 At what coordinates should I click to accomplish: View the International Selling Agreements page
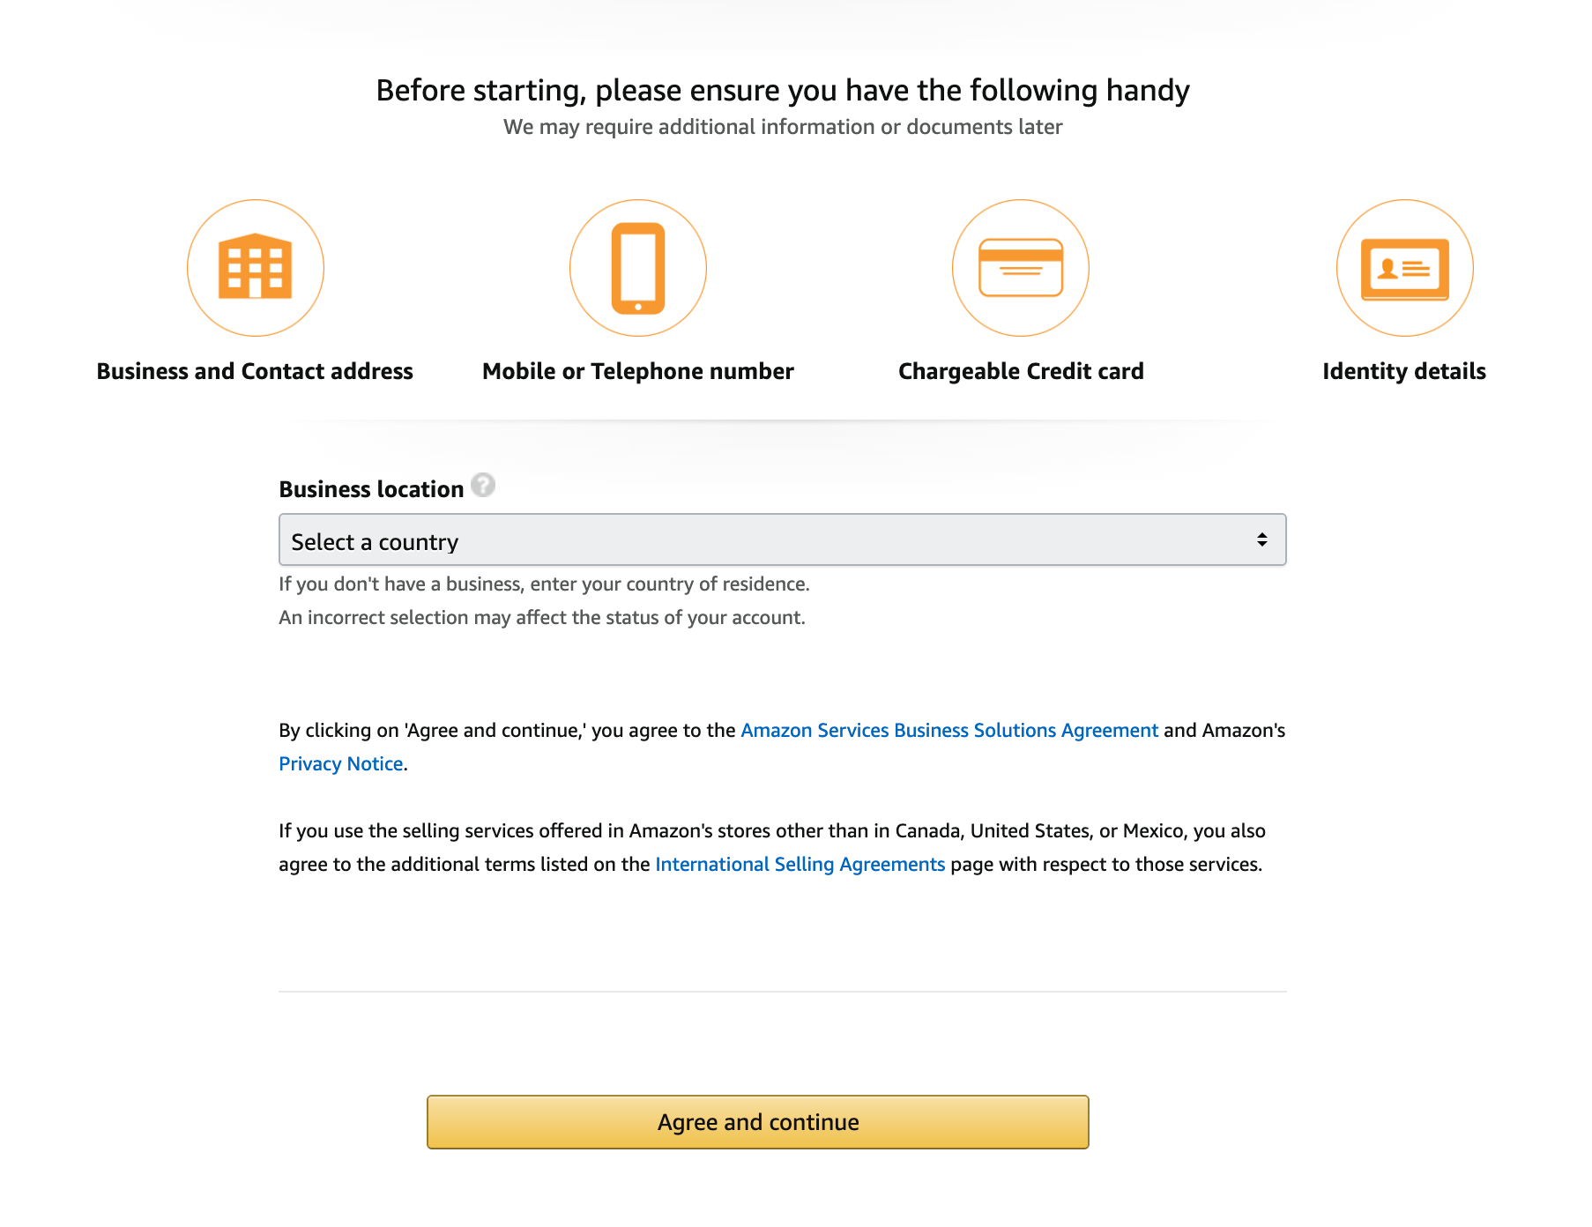799,864
